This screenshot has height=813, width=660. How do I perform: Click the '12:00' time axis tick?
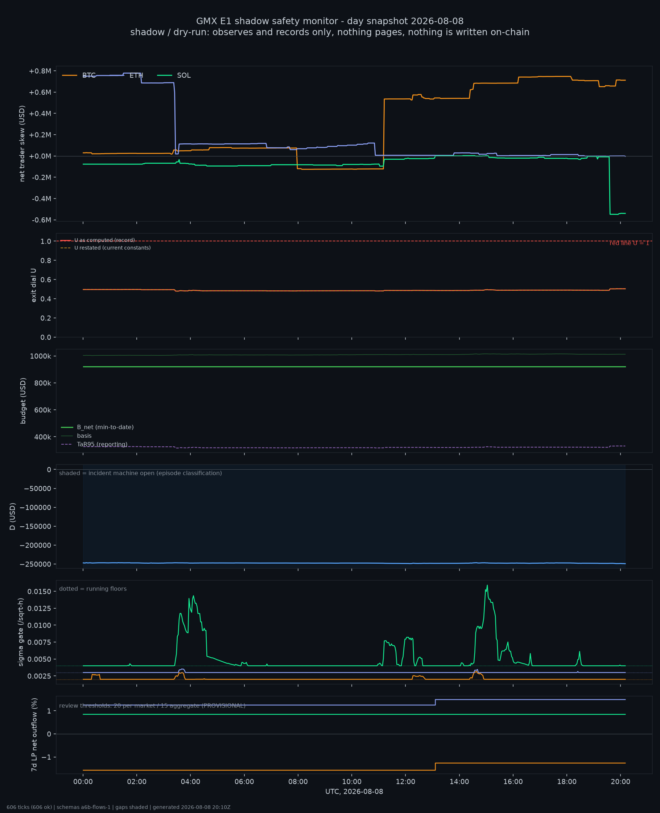(x=406, y=782)
